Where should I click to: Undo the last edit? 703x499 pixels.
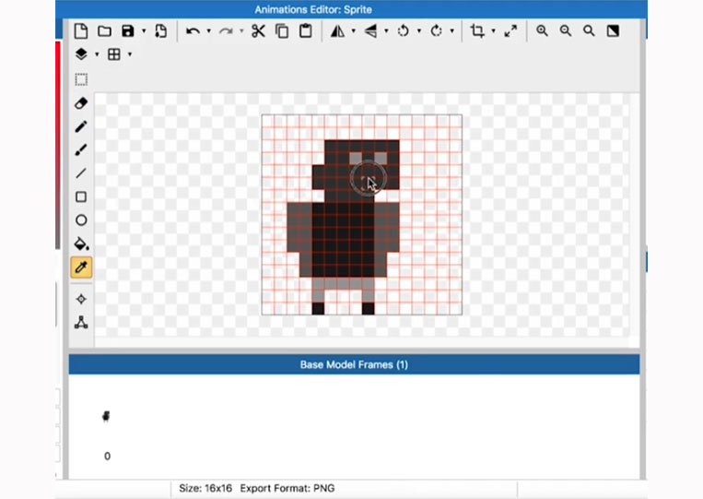(x=193, y=31)
